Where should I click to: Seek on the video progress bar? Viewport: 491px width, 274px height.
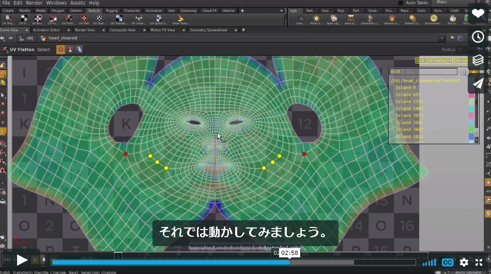[234, 263]
